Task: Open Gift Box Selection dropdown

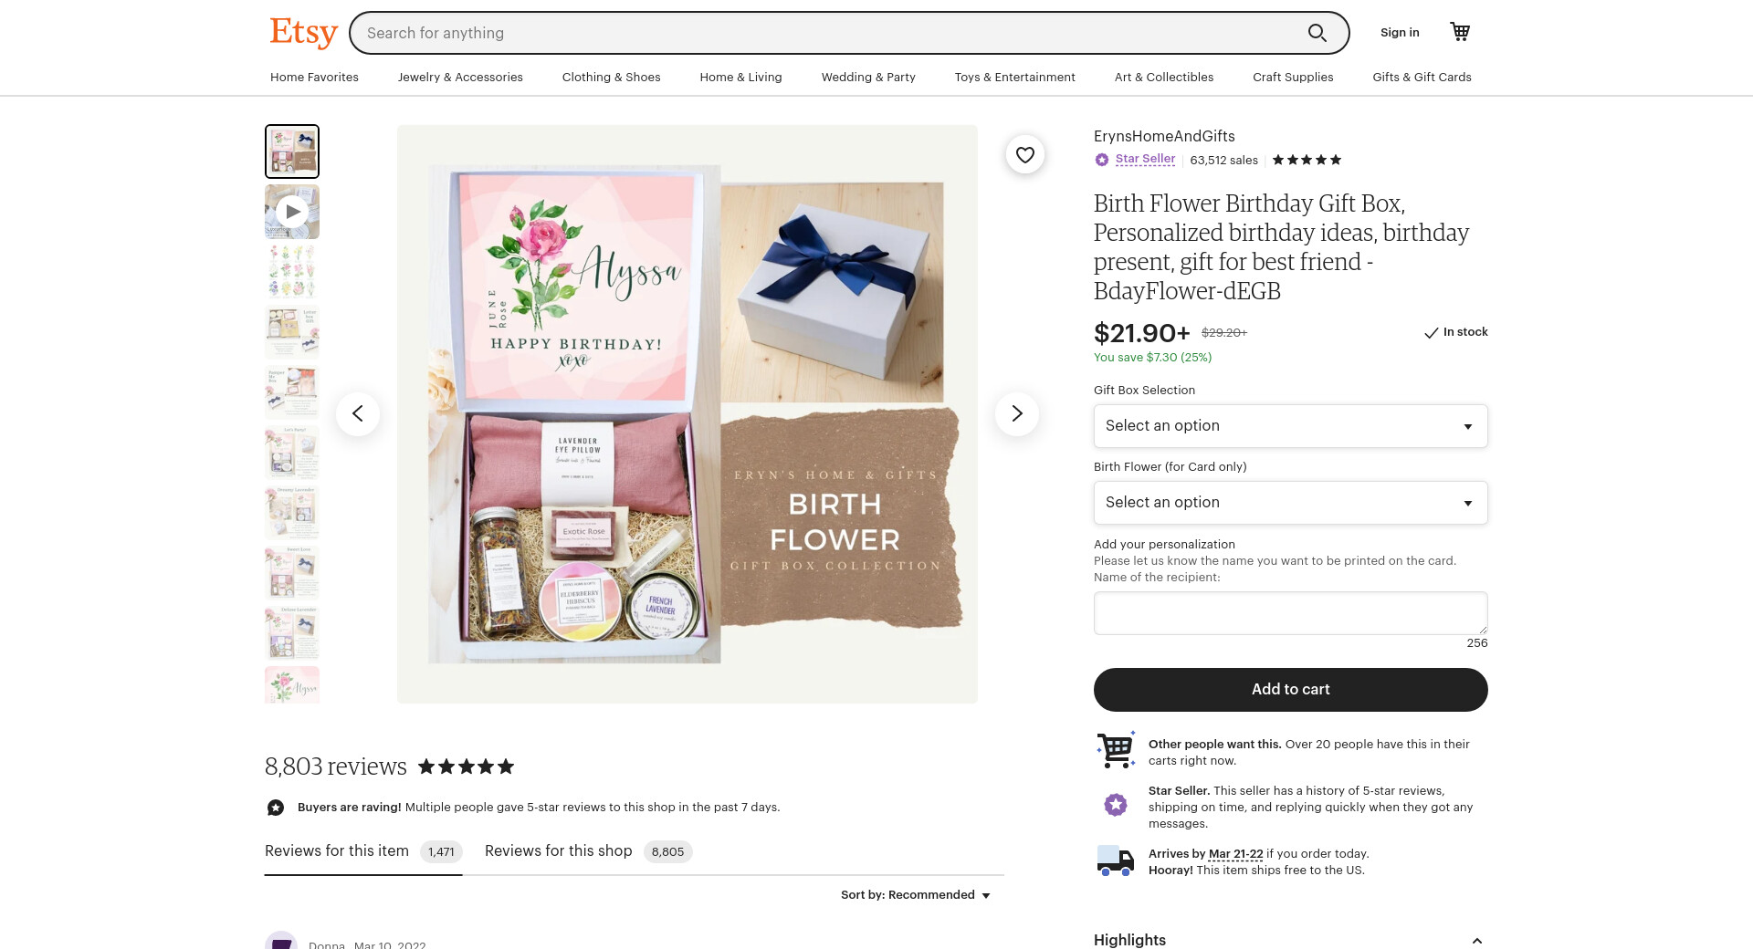Action: point(1291,426)
